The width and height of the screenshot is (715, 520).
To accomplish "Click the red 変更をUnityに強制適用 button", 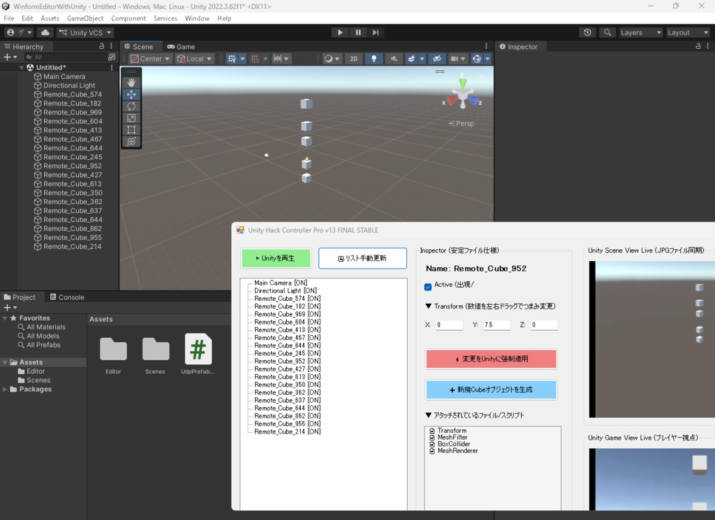I will tap(491, 359).
